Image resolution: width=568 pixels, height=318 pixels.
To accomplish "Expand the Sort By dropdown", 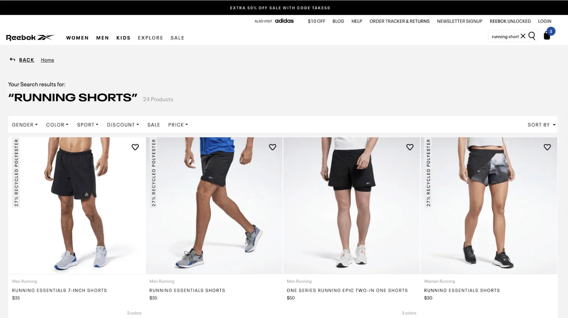I will coord(541,125).
